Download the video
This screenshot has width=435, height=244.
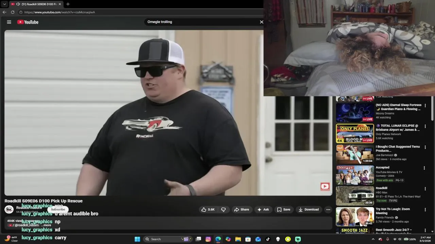click(309, 209)
